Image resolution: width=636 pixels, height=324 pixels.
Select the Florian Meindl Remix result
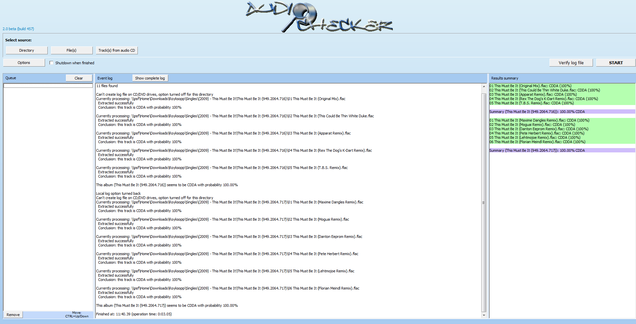pyautogui.click(x=537, y=142)
